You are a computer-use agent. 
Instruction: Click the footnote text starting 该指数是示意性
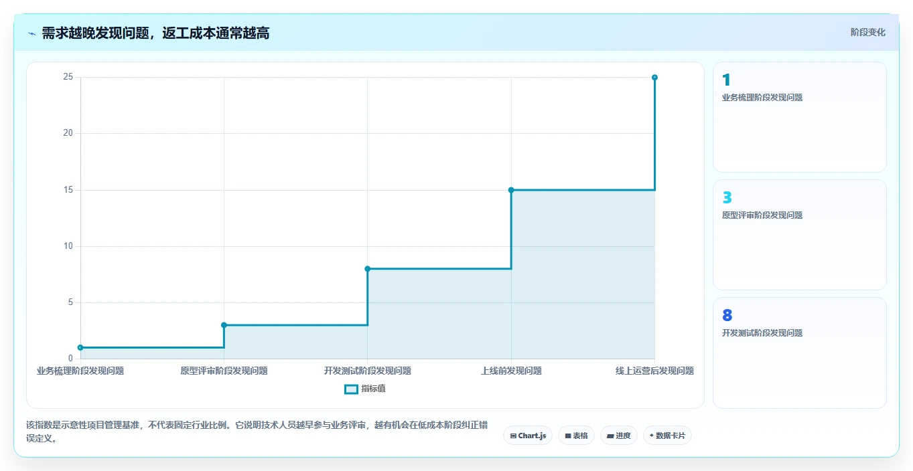pos(257,432)
